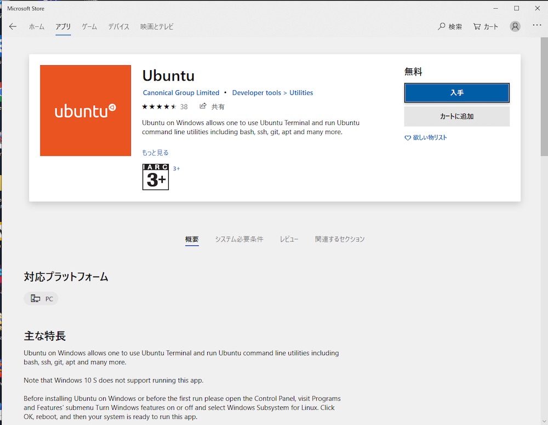Open the cart (カート)

pyautogui.click(x=486, y=26)
